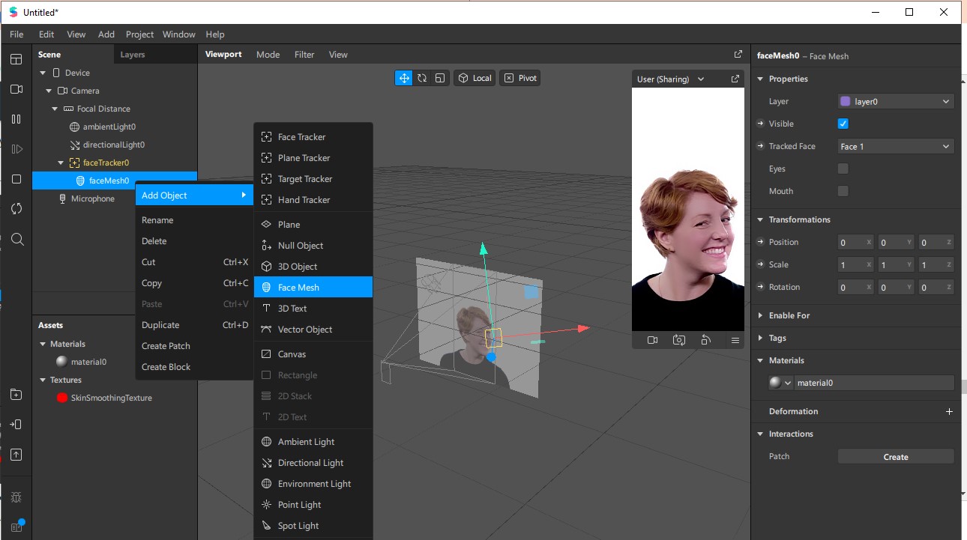Click Create Patch in context menu
Screen dimensions: 967x540
(193, 346)
